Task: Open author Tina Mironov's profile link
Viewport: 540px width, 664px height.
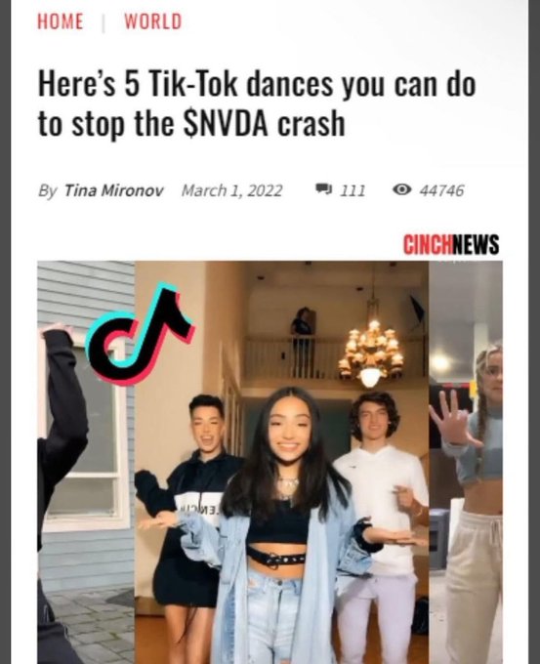Action: pyautogui.click(x=113, y=190)
